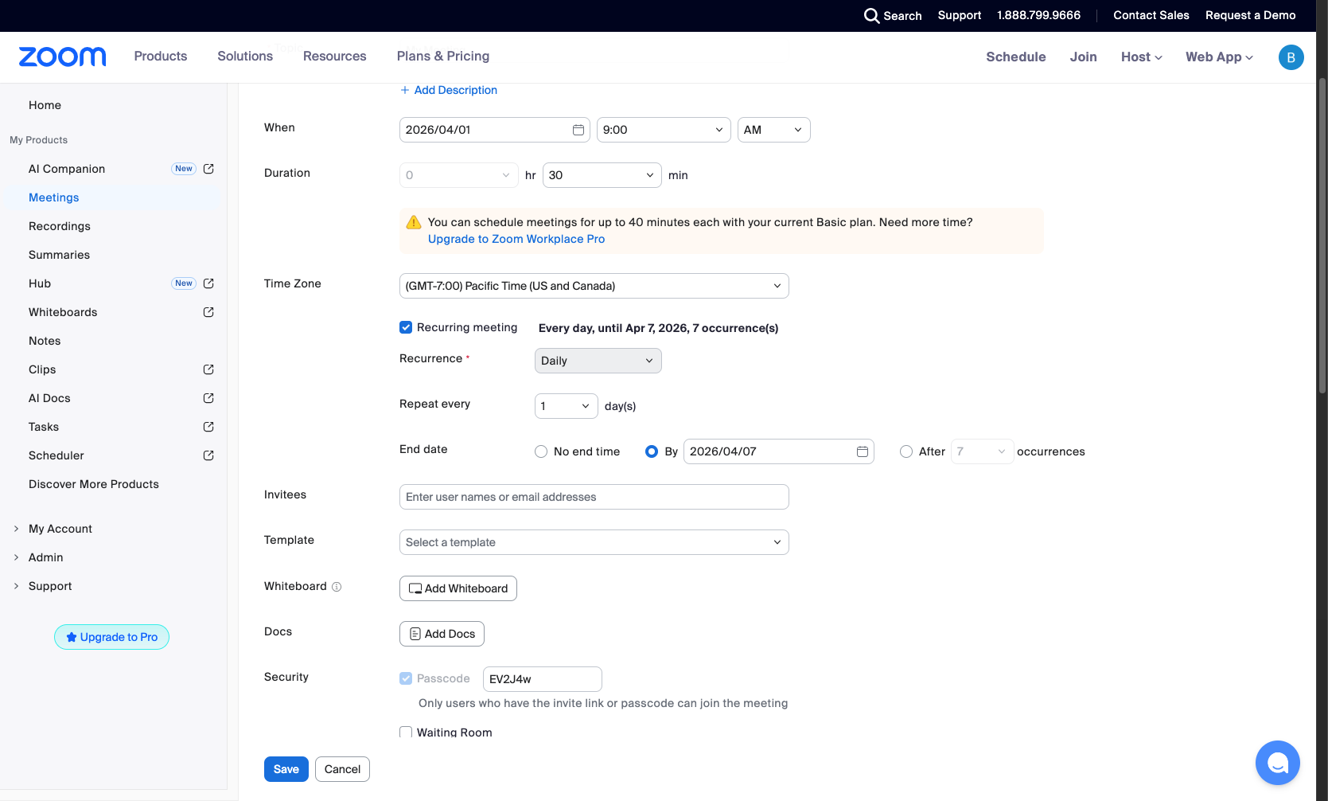Click Join in top navigation

click(x=1083, y=57)
